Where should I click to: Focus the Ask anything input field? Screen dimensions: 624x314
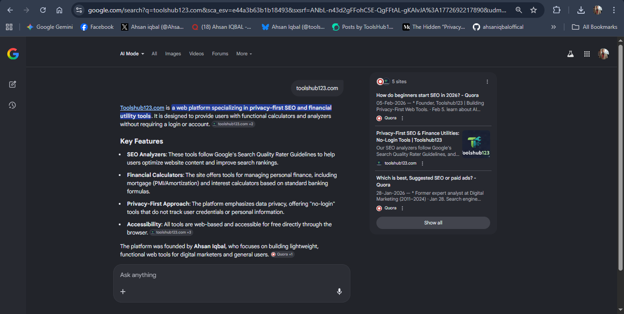[x=232, y=275]
